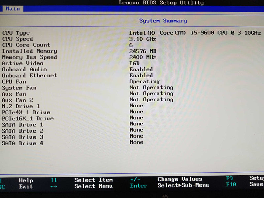The width and height of the screenshot is (264, 198).
Task: Click the up-down arrows key icon
Action: 54,180
